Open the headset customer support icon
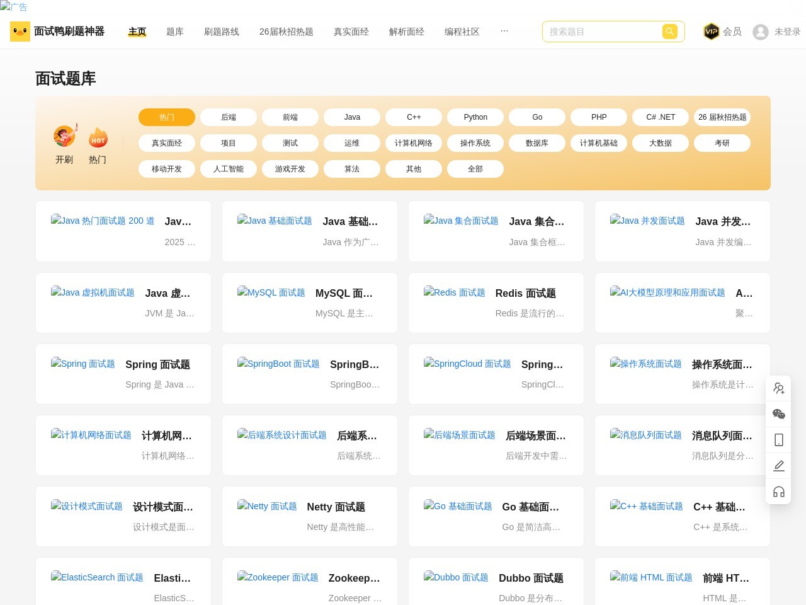Screen dimensions: 806x605 [779, 492]
